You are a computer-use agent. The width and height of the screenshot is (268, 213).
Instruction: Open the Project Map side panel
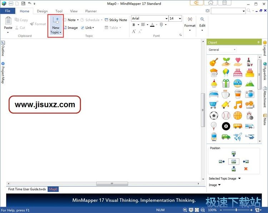3,73
